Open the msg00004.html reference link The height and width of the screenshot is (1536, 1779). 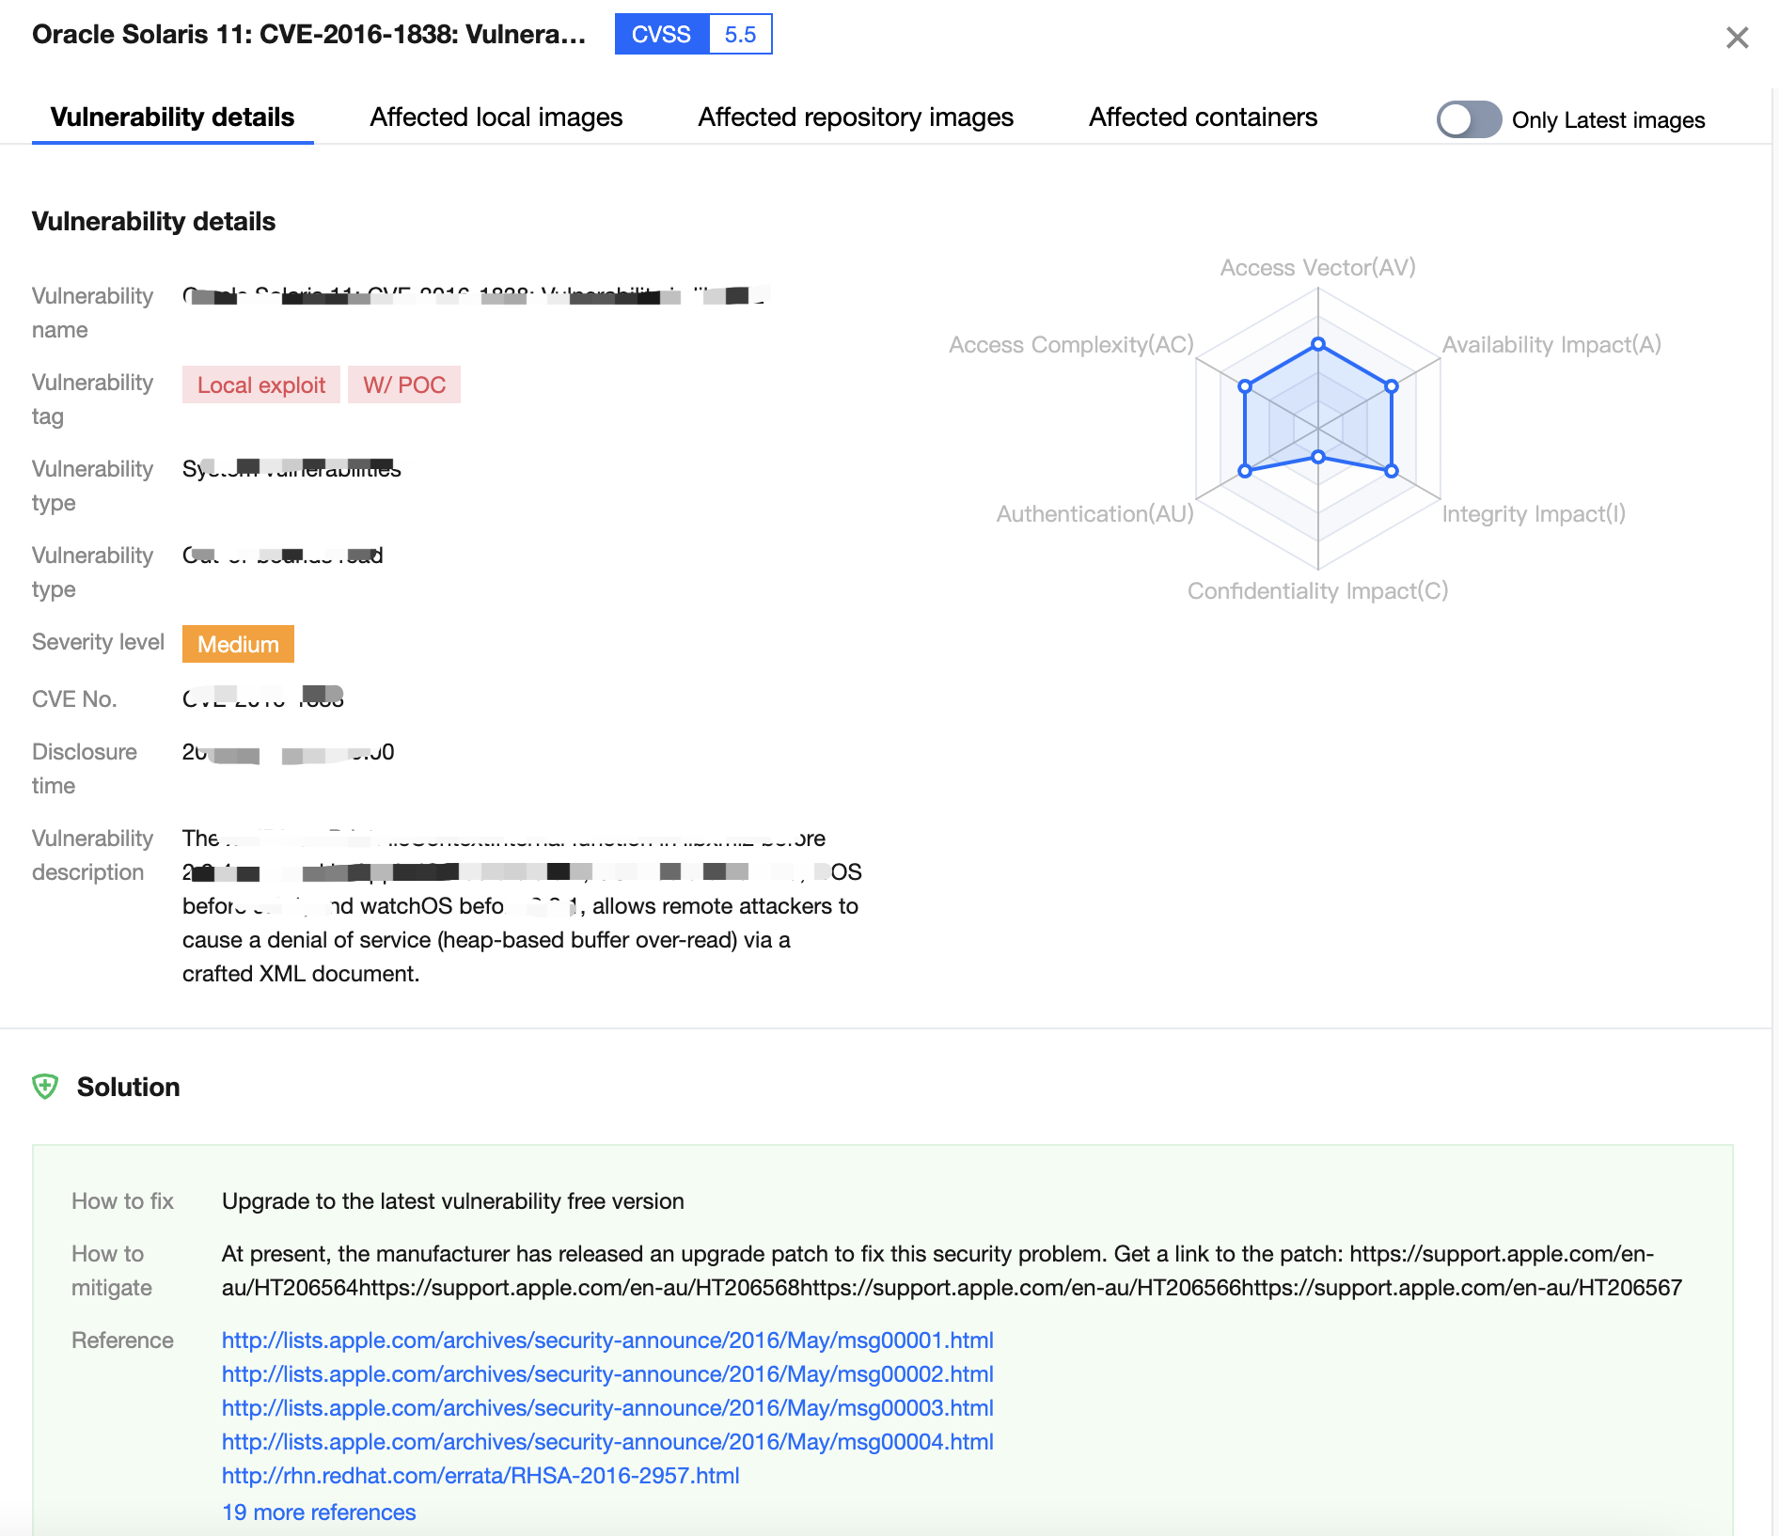[607, 1441]
